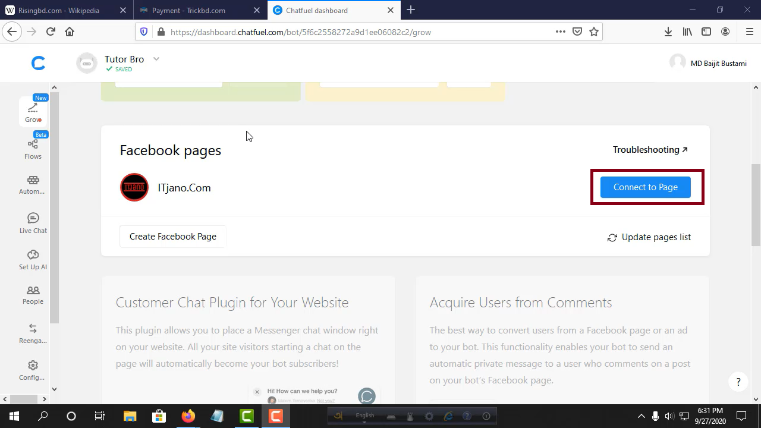The image size is (761, 428).
Task: Open page actions three-dot menu
Action: (x=560, y=32)
